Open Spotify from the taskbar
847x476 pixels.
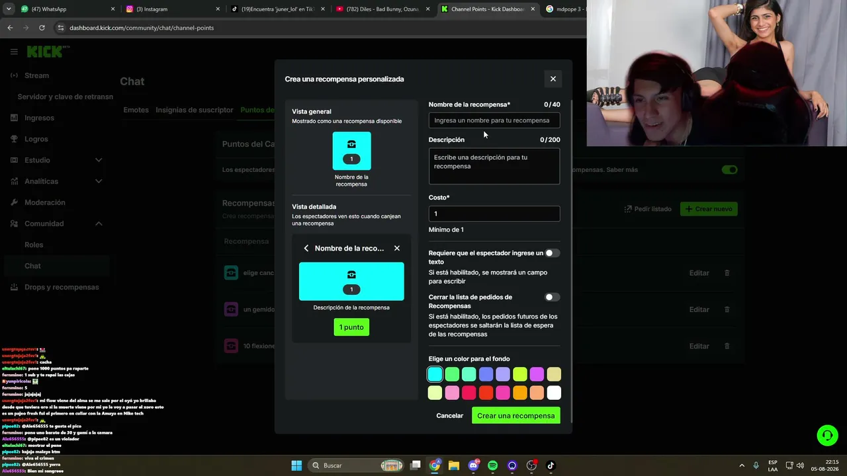[492, 465]
